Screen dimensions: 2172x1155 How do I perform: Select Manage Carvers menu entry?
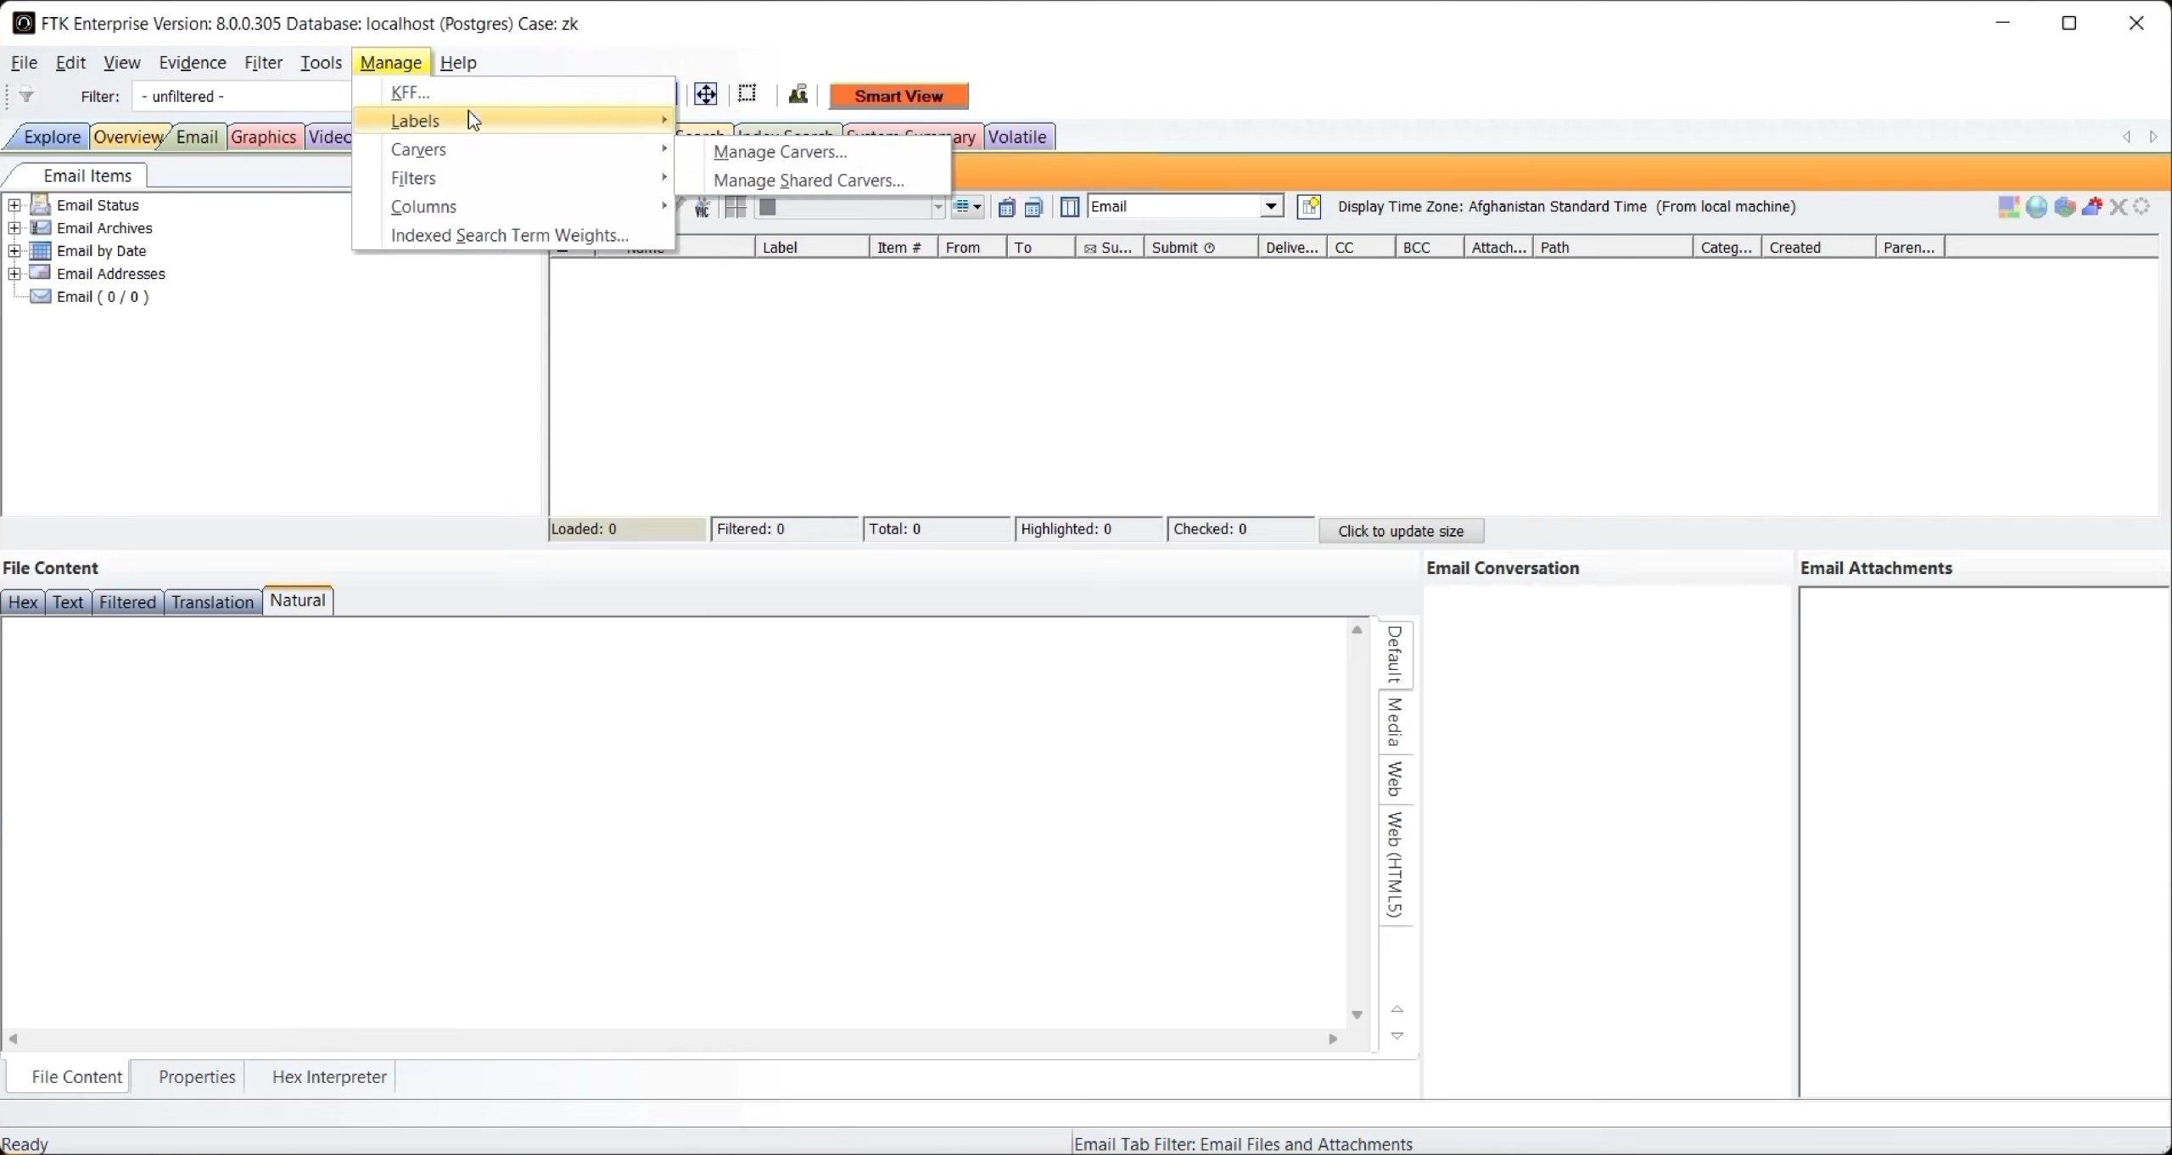pos(780,152)
